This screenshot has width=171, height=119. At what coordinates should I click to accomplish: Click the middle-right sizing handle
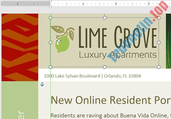(159, 42)
